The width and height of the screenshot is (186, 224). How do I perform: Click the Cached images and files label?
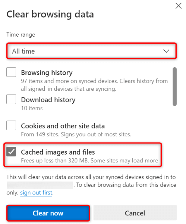[58, 152]
